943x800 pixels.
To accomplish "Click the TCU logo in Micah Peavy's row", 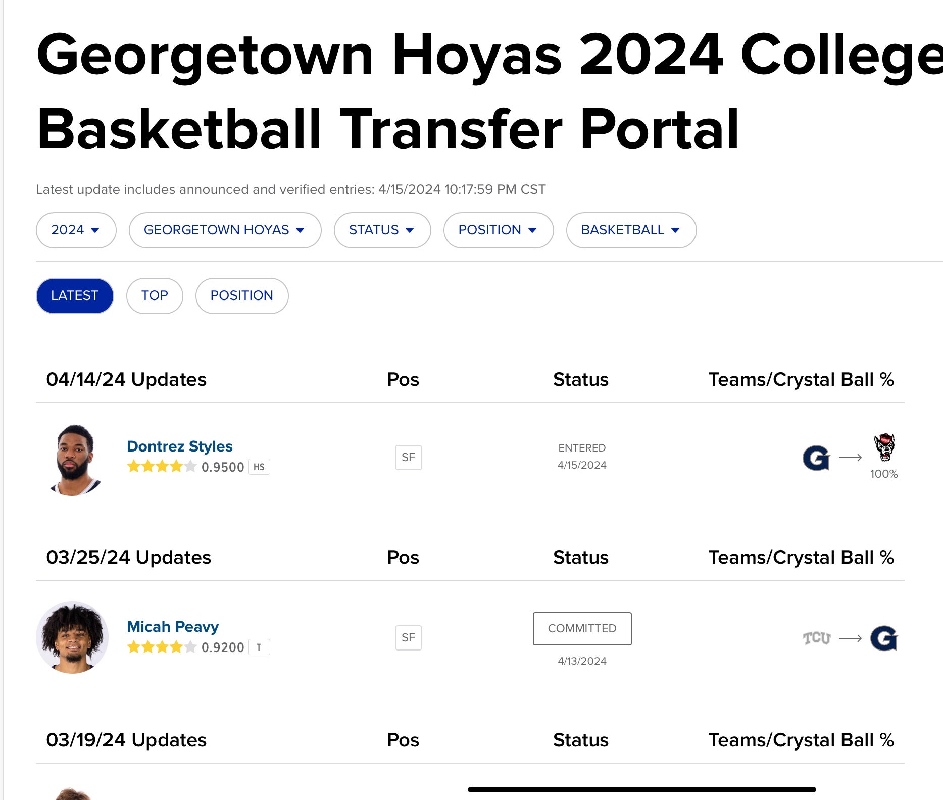I will [x=816, y=638].
